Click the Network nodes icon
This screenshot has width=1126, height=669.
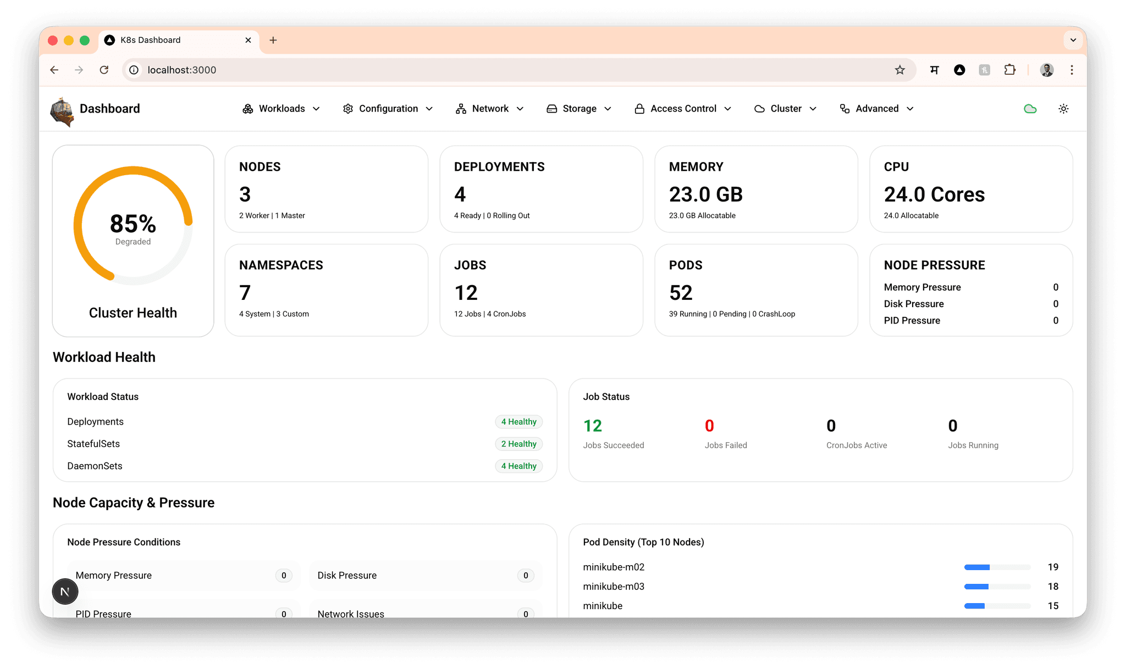click(x=460, y=109)
